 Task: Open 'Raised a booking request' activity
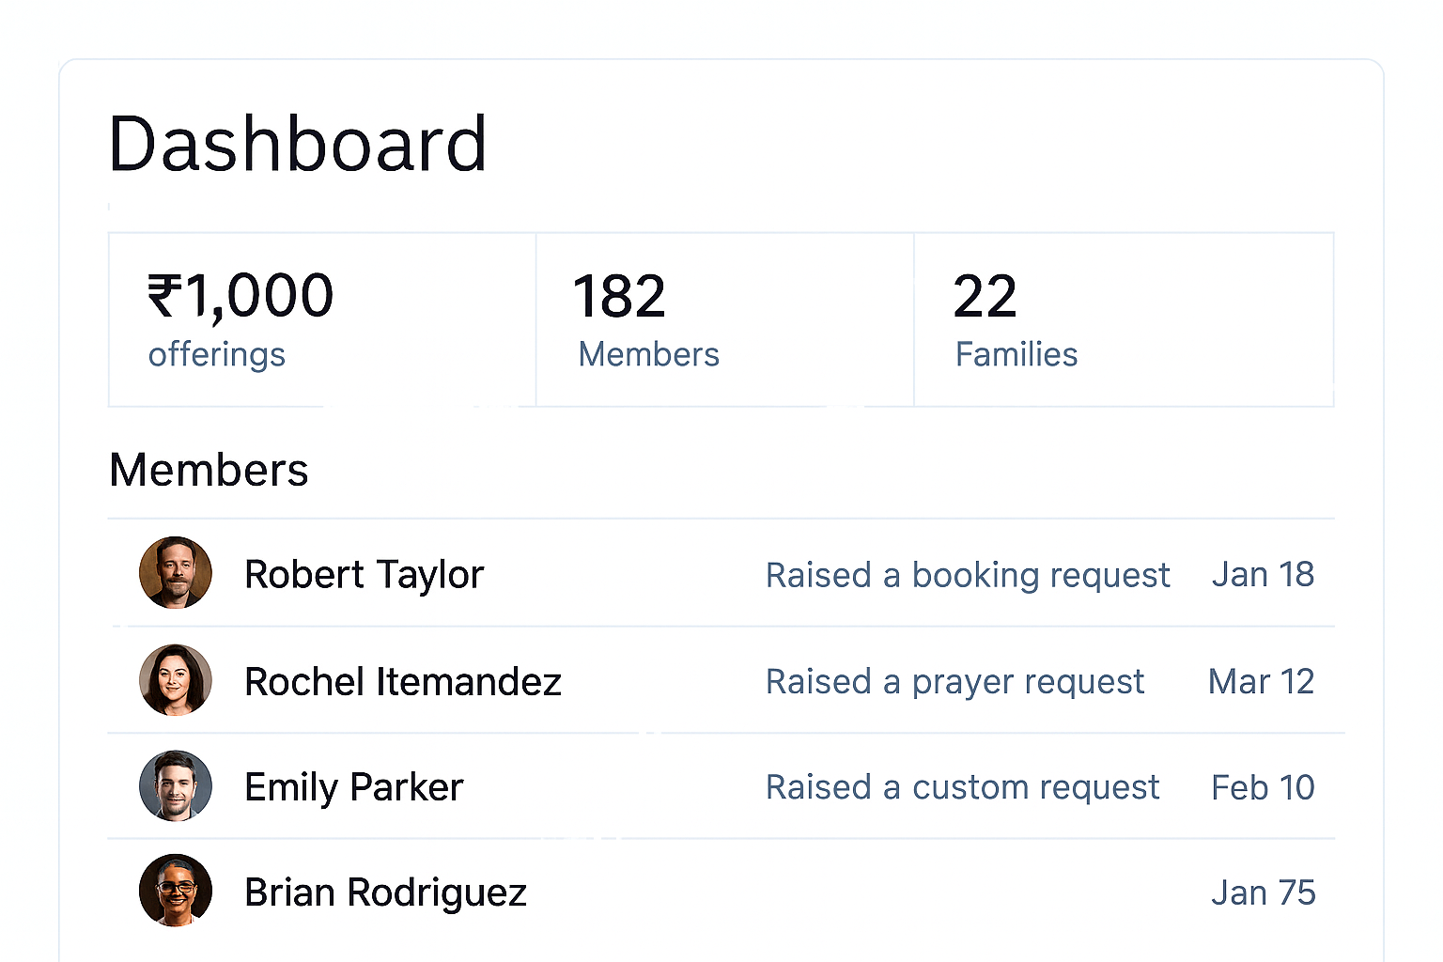click(968, 575)
